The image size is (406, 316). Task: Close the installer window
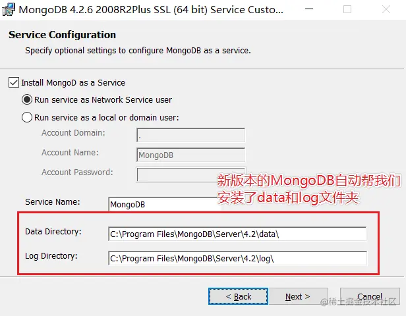386,9
